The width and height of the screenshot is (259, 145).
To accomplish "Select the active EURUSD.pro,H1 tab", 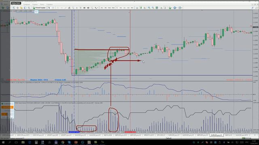I will pos(217,135).
